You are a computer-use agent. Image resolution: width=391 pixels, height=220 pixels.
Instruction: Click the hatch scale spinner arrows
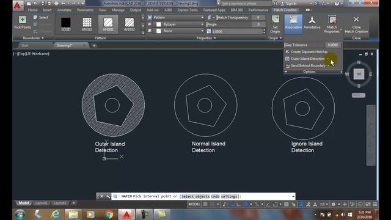click(264, 31)
